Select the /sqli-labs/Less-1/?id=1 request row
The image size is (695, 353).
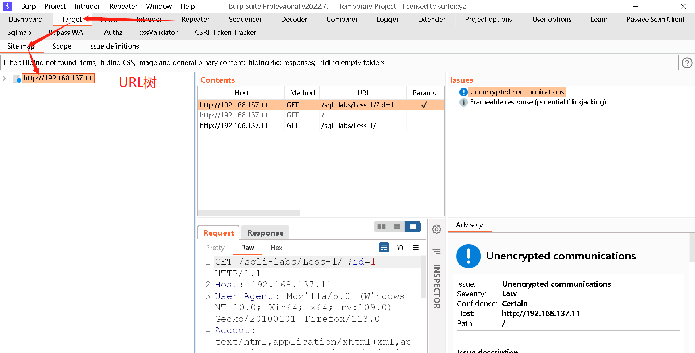[321, 105]
